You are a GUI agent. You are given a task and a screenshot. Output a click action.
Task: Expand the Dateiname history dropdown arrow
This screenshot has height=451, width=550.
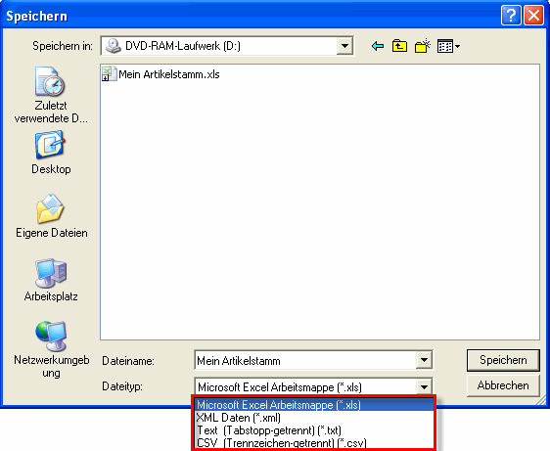(x=424, y=360)
